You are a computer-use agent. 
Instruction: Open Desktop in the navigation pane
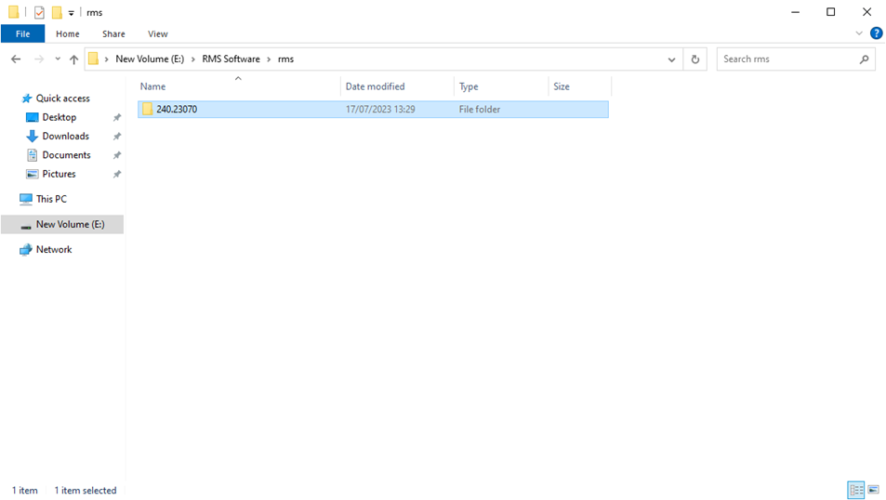click(x=59, y=117)
